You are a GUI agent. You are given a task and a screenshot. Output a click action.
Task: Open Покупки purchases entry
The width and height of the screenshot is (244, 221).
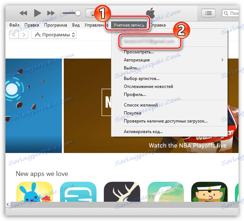[169, 113]
